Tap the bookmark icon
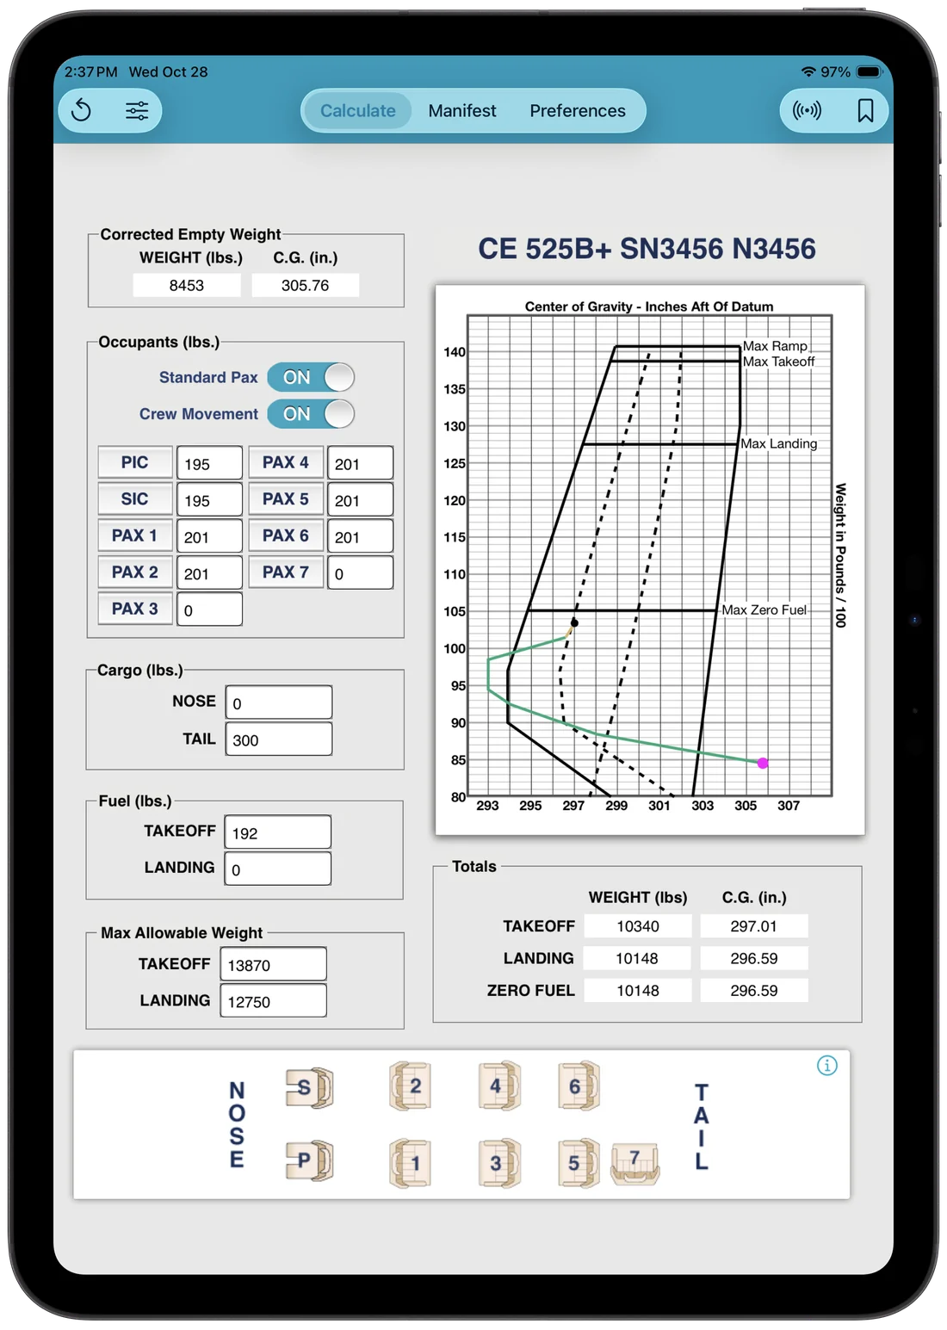 click(x=865, y=110)
